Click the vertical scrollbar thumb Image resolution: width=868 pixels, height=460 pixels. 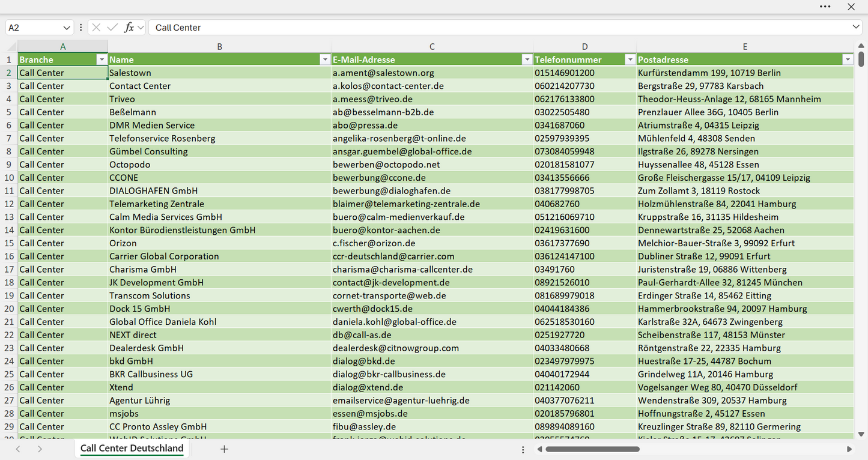861,59
